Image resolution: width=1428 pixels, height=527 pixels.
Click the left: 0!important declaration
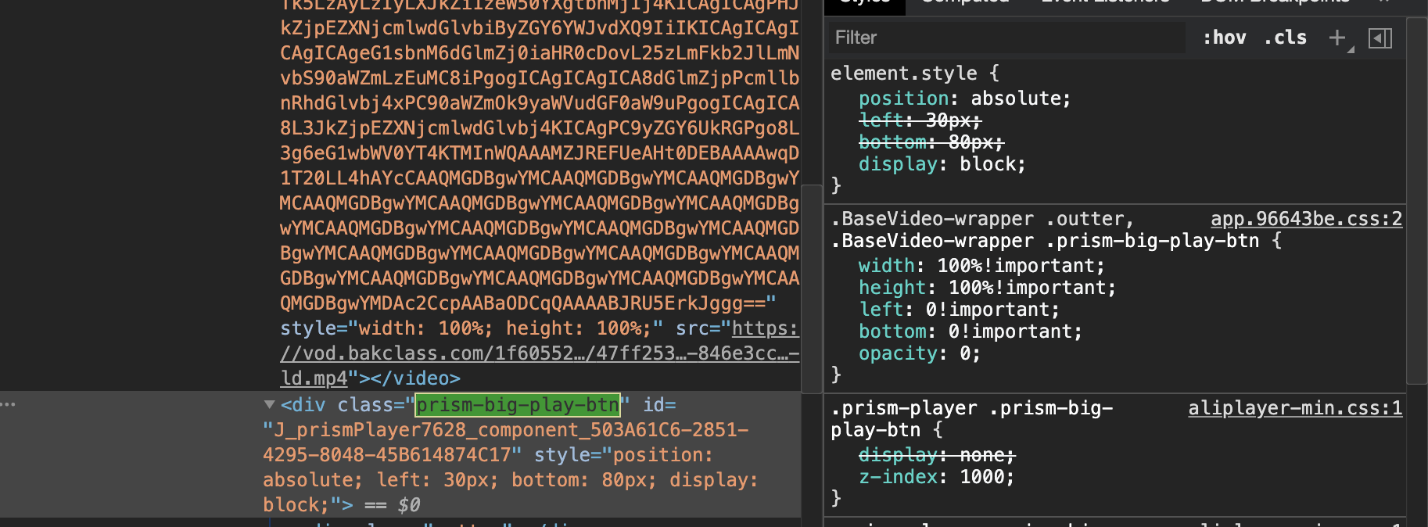(x=959, y=310)
